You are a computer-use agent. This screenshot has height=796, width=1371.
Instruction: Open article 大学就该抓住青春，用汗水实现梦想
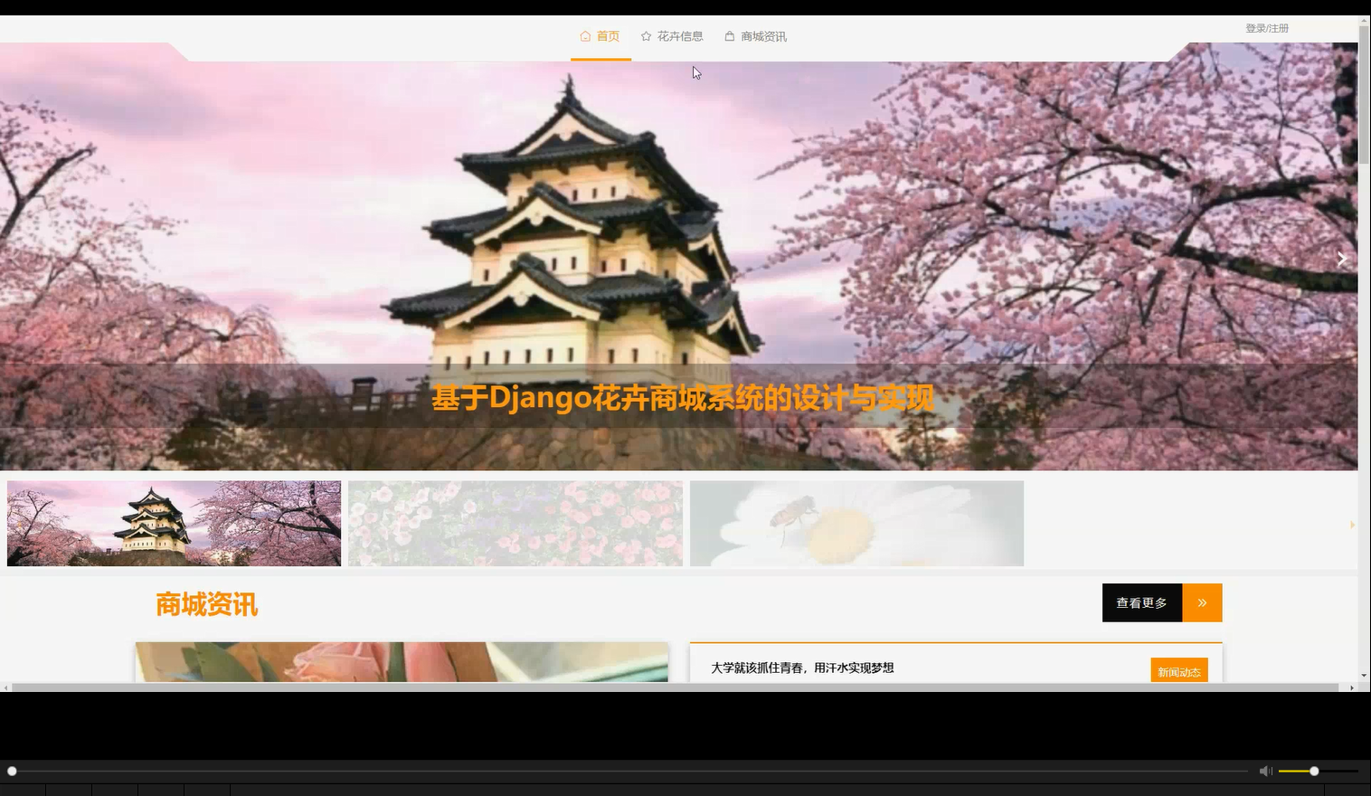point(802,668)
